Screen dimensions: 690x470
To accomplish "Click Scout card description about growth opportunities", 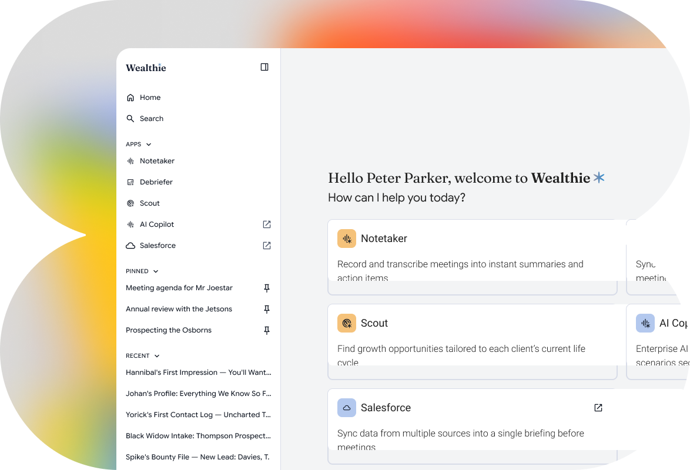I will [x=461, y=354].
